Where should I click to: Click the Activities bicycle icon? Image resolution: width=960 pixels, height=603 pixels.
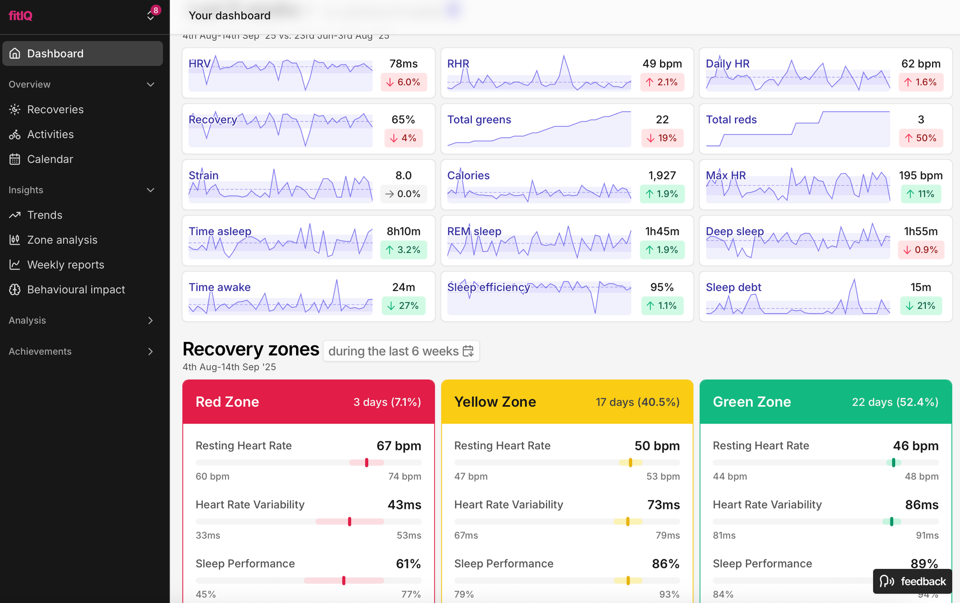[15, 134]
